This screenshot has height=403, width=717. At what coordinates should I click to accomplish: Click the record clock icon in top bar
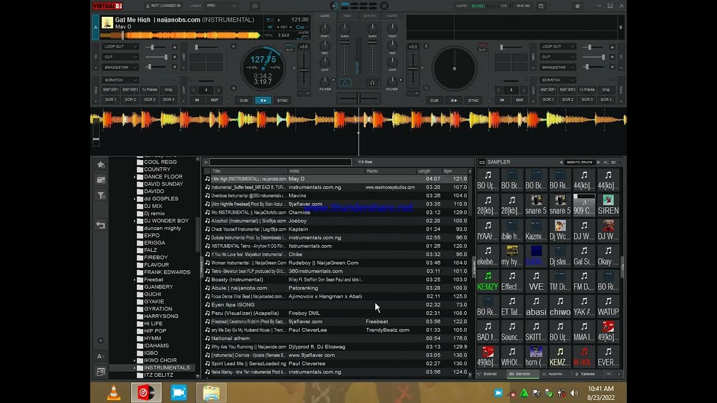(x=541, y=6)
